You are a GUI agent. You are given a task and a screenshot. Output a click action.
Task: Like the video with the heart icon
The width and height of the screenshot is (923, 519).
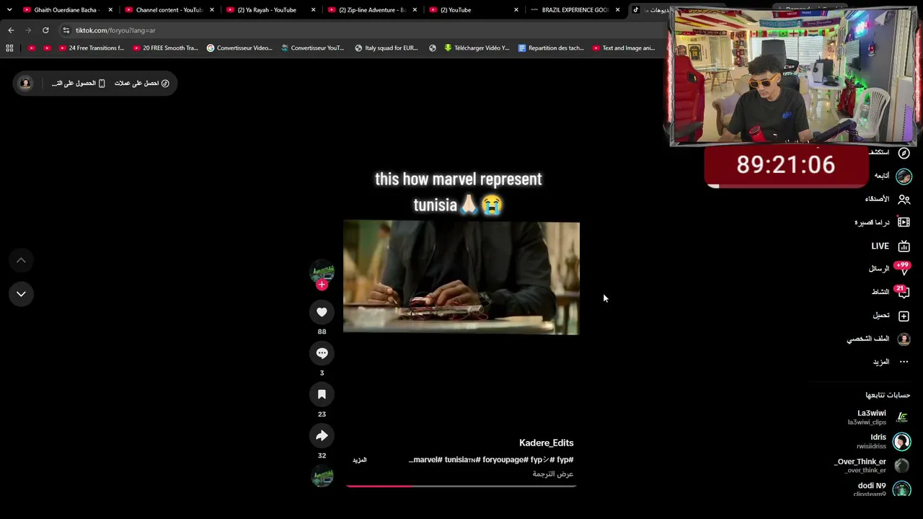point(322,312)
